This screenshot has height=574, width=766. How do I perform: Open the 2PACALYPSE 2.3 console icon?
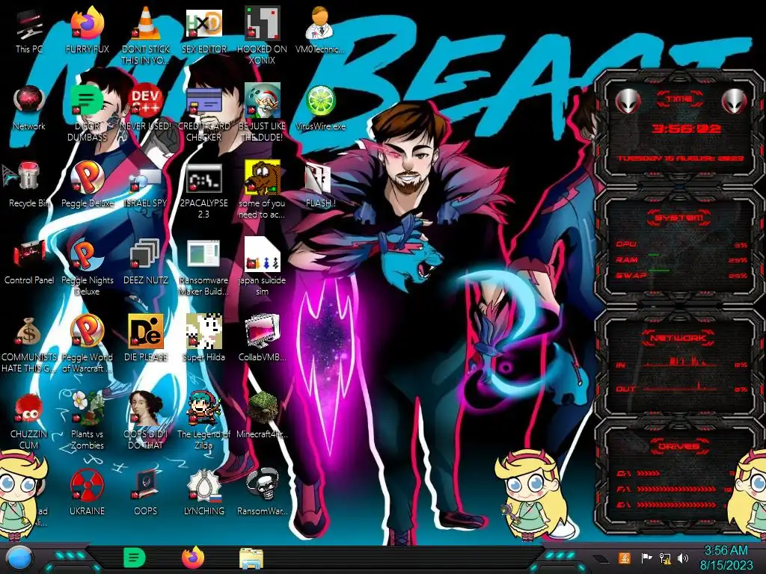point(203,191)
